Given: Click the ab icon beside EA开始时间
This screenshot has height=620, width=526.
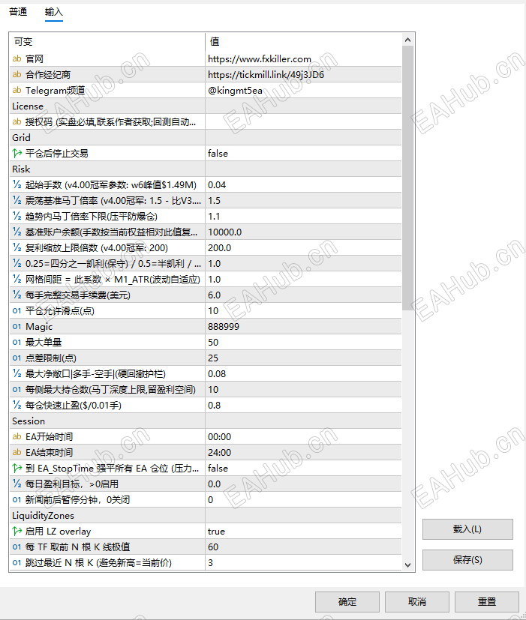Looking at the screenshot, I should click(x=17, y=437).
